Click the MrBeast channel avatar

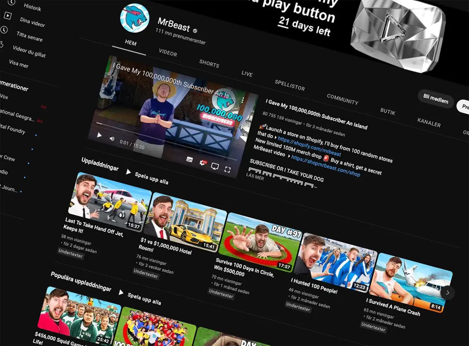(134, 18)
